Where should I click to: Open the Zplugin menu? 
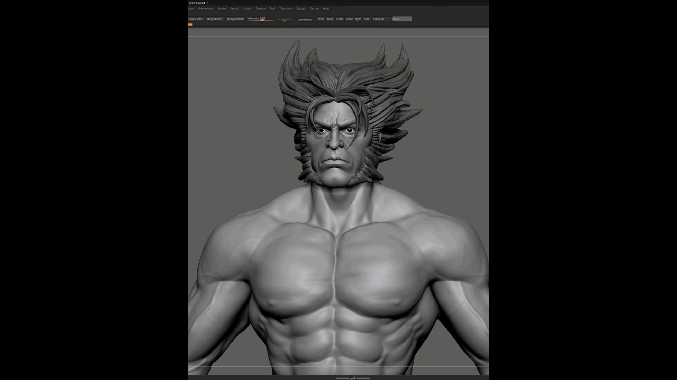tap(301, 8)
